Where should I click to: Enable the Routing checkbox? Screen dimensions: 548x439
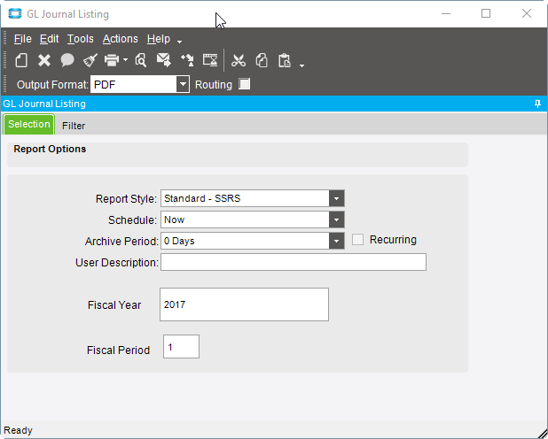(x=244, y=84)
